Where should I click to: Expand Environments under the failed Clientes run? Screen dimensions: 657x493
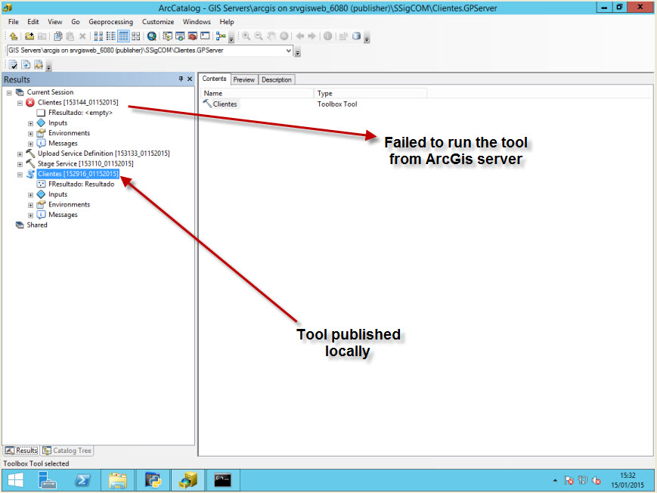30,134
